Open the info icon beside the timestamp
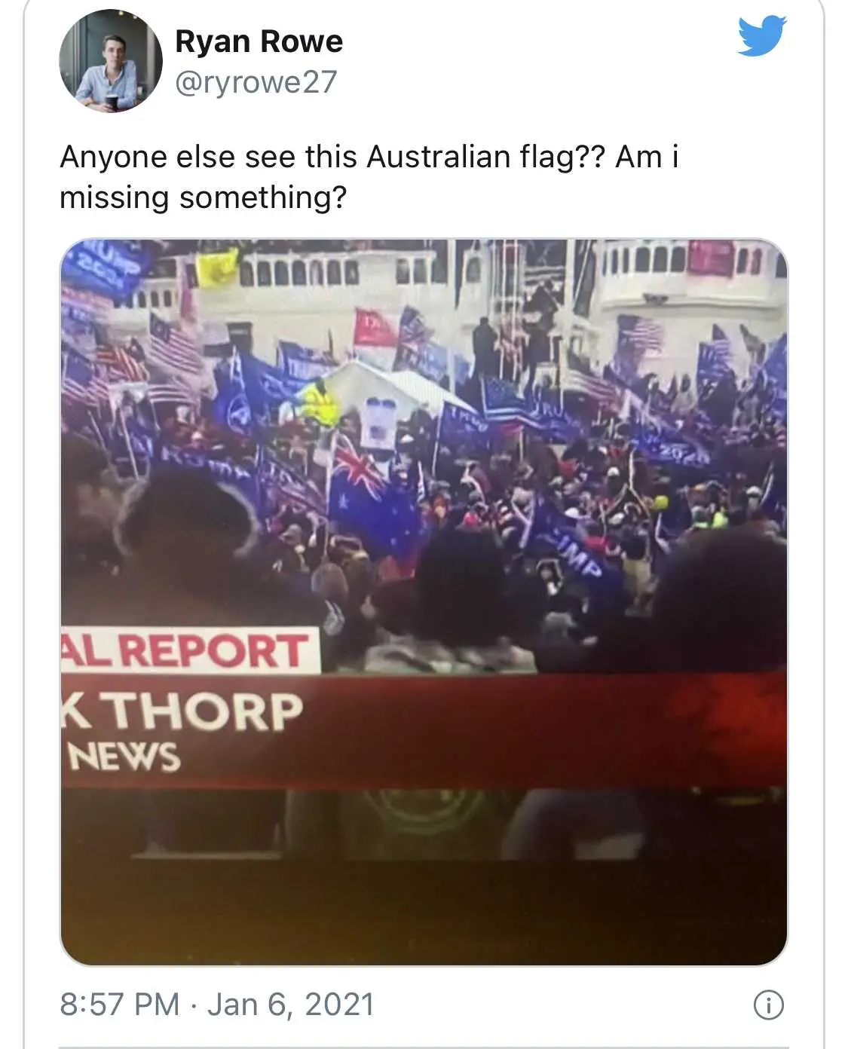 [769, 1005]
